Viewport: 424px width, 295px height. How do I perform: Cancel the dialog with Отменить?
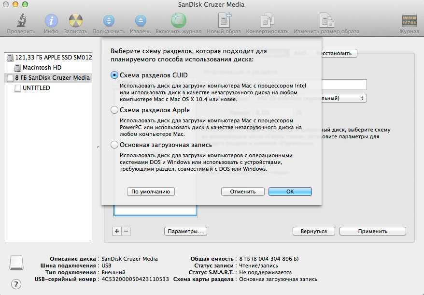pyautogui.click(x=242, y=192)
